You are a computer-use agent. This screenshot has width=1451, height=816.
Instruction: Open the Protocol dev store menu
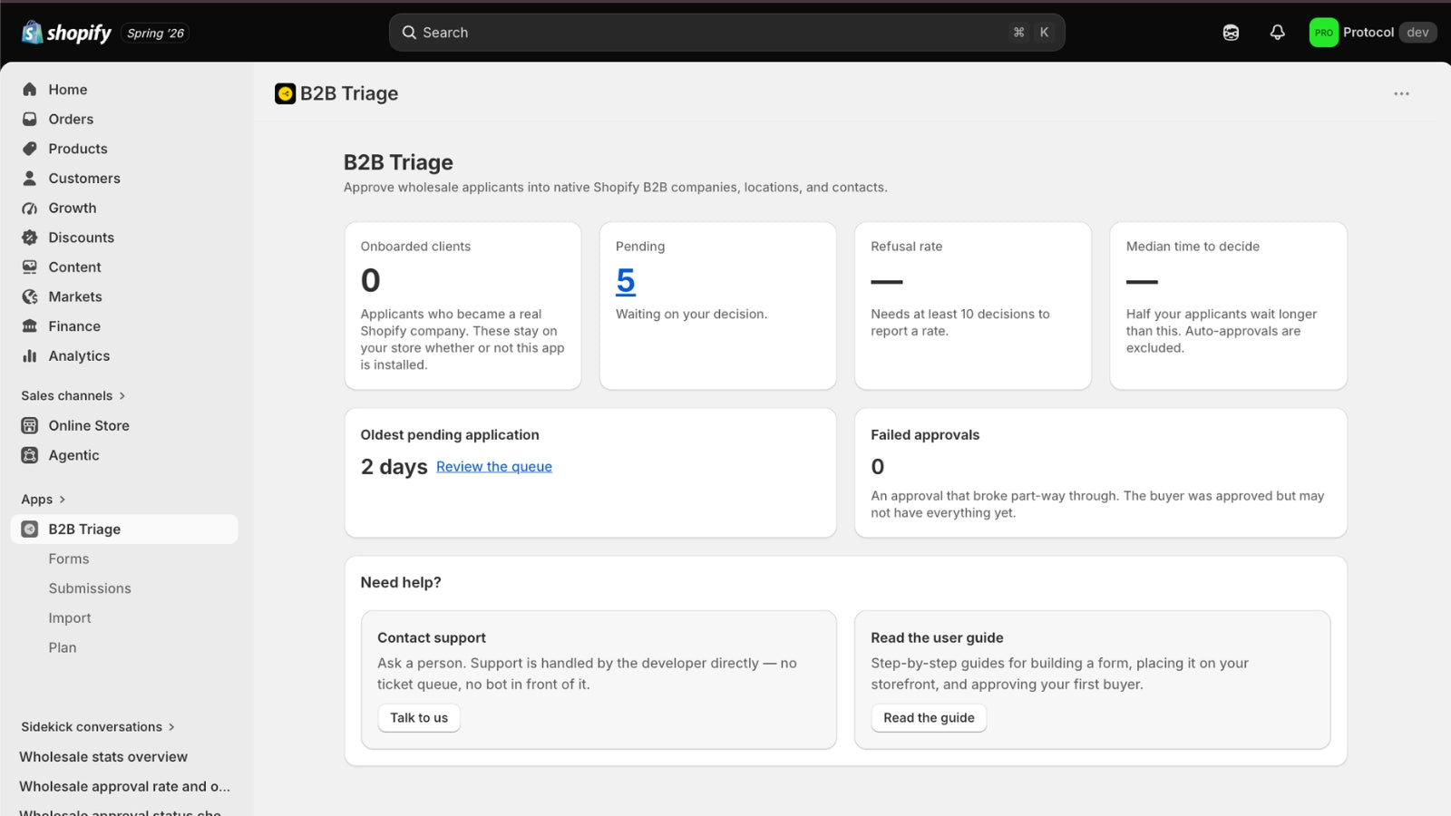pyautogui.click(x=1373, y=33)
